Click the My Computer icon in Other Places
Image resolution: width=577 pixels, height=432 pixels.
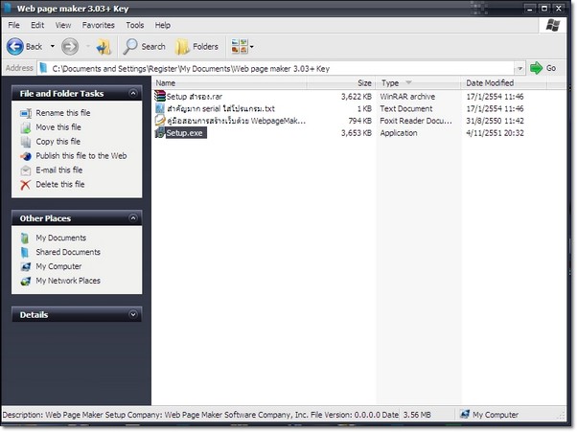pos(26,267)
